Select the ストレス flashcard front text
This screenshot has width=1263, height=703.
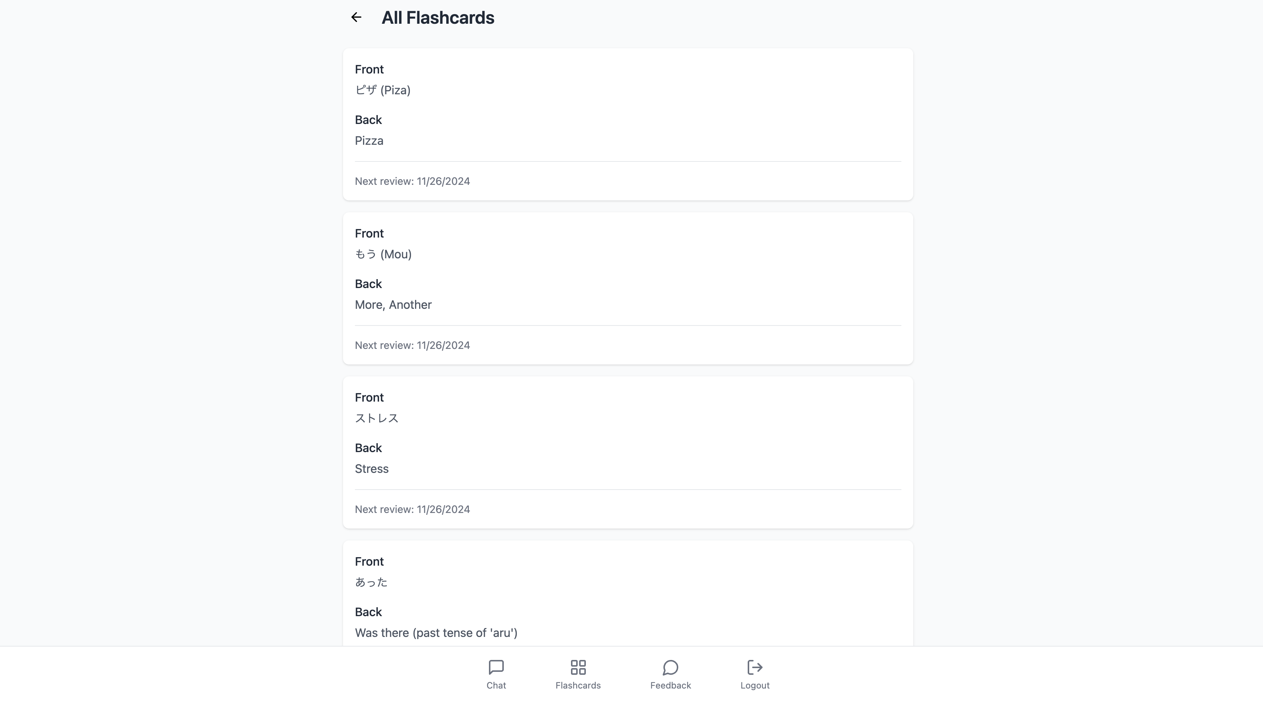point(376,418)
